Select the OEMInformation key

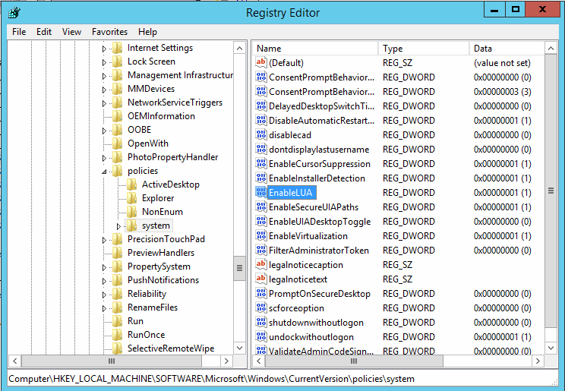pos(161,116)
